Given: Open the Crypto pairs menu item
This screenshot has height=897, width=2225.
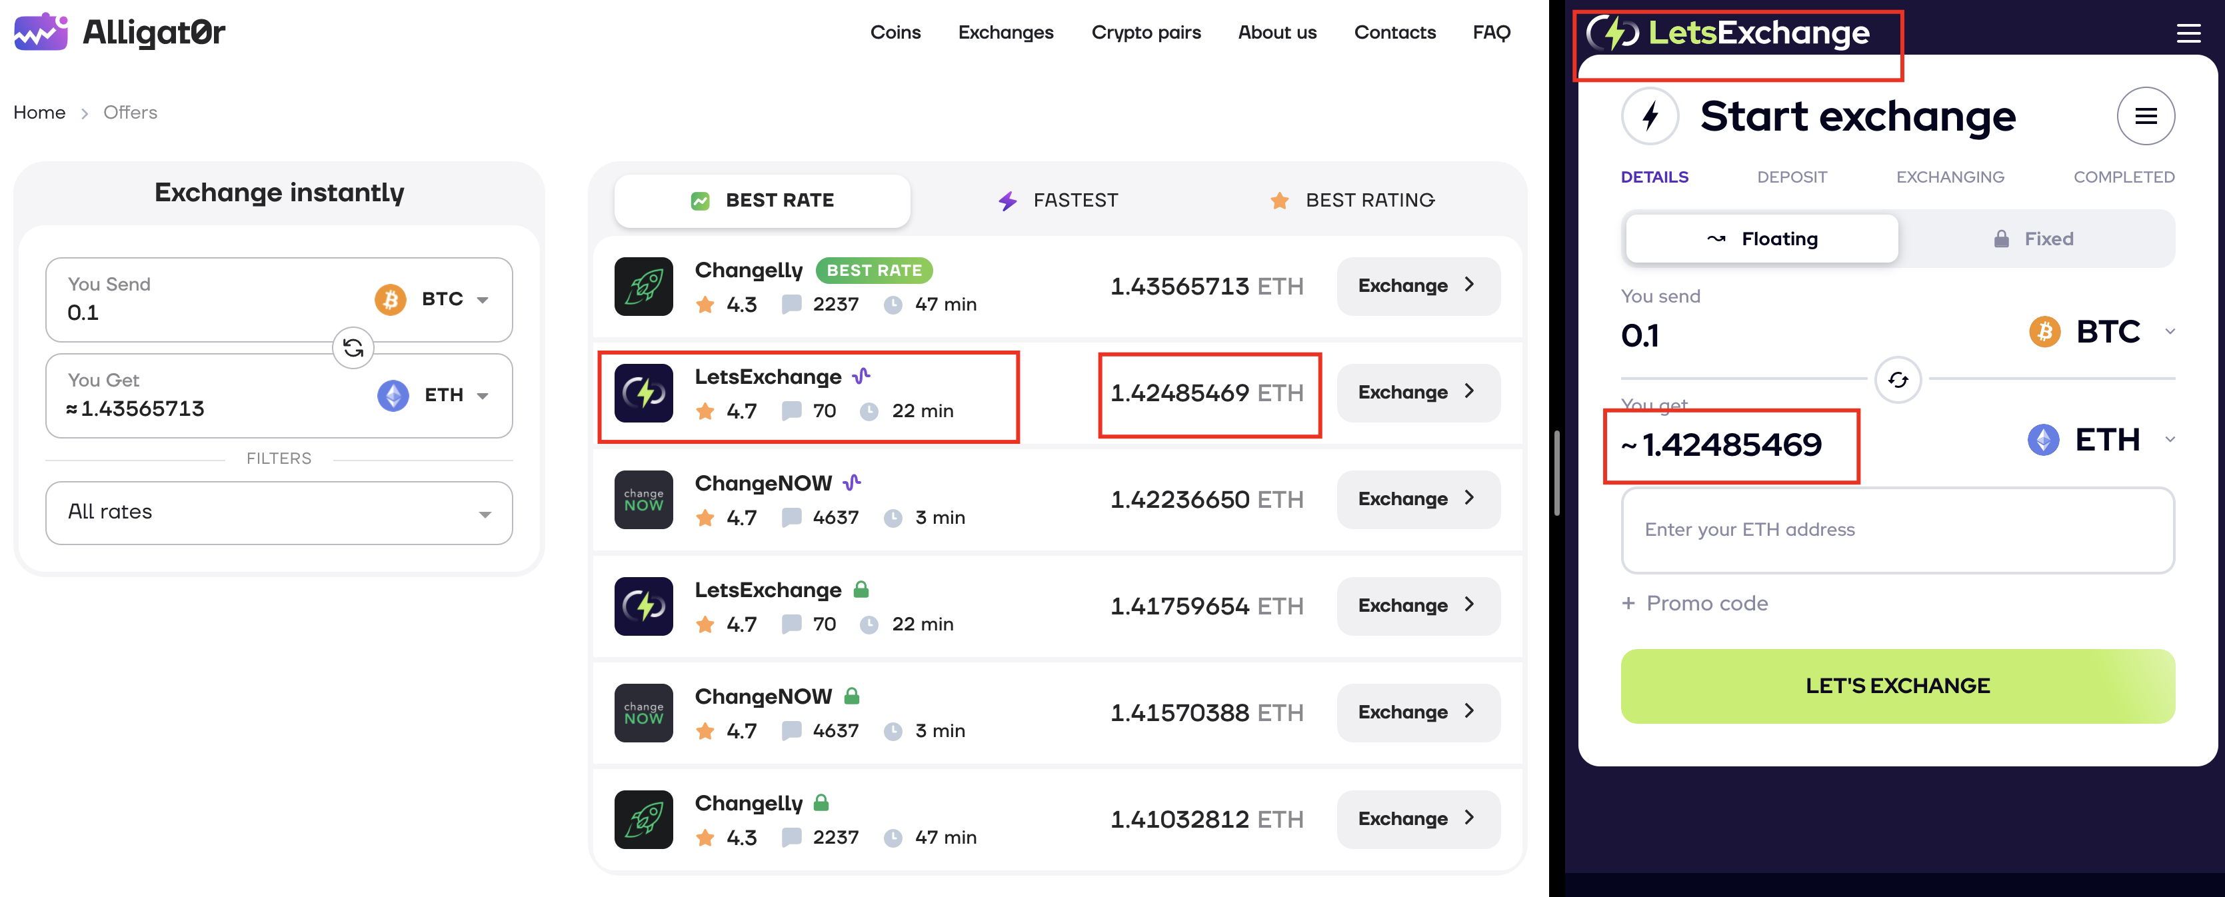Looking at the screenshot, I should coord(1145,33).
